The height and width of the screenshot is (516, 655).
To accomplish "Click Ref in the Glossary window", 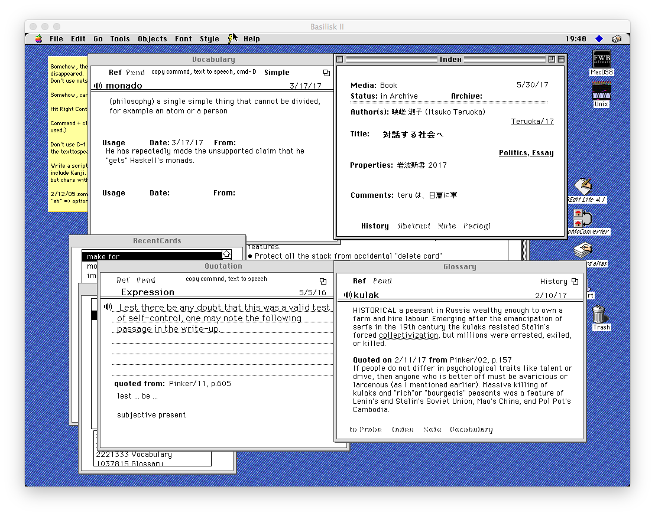I will point(359,281).
